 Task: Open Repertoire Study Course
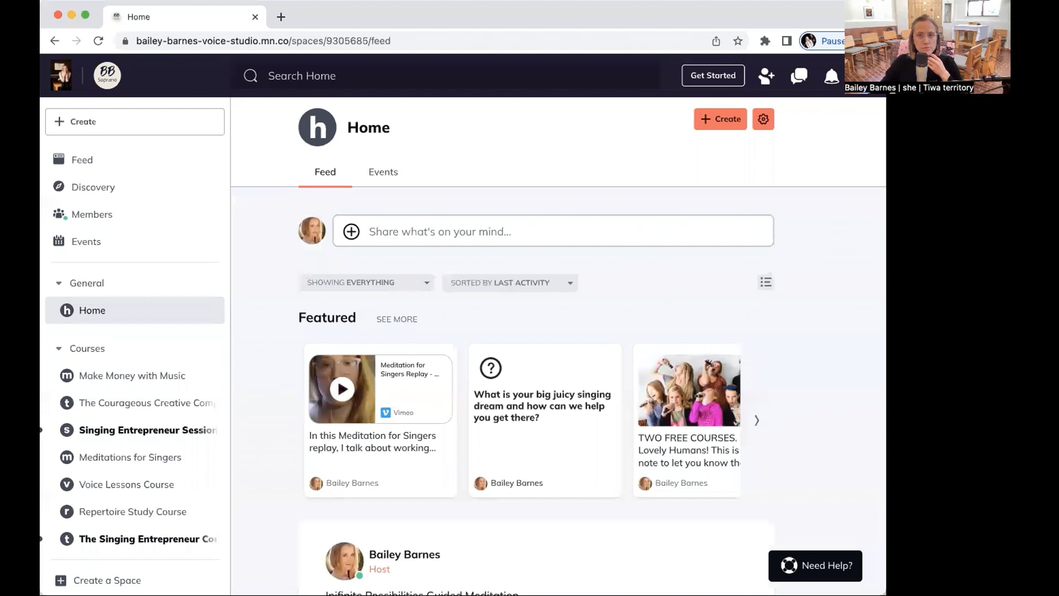132,512
